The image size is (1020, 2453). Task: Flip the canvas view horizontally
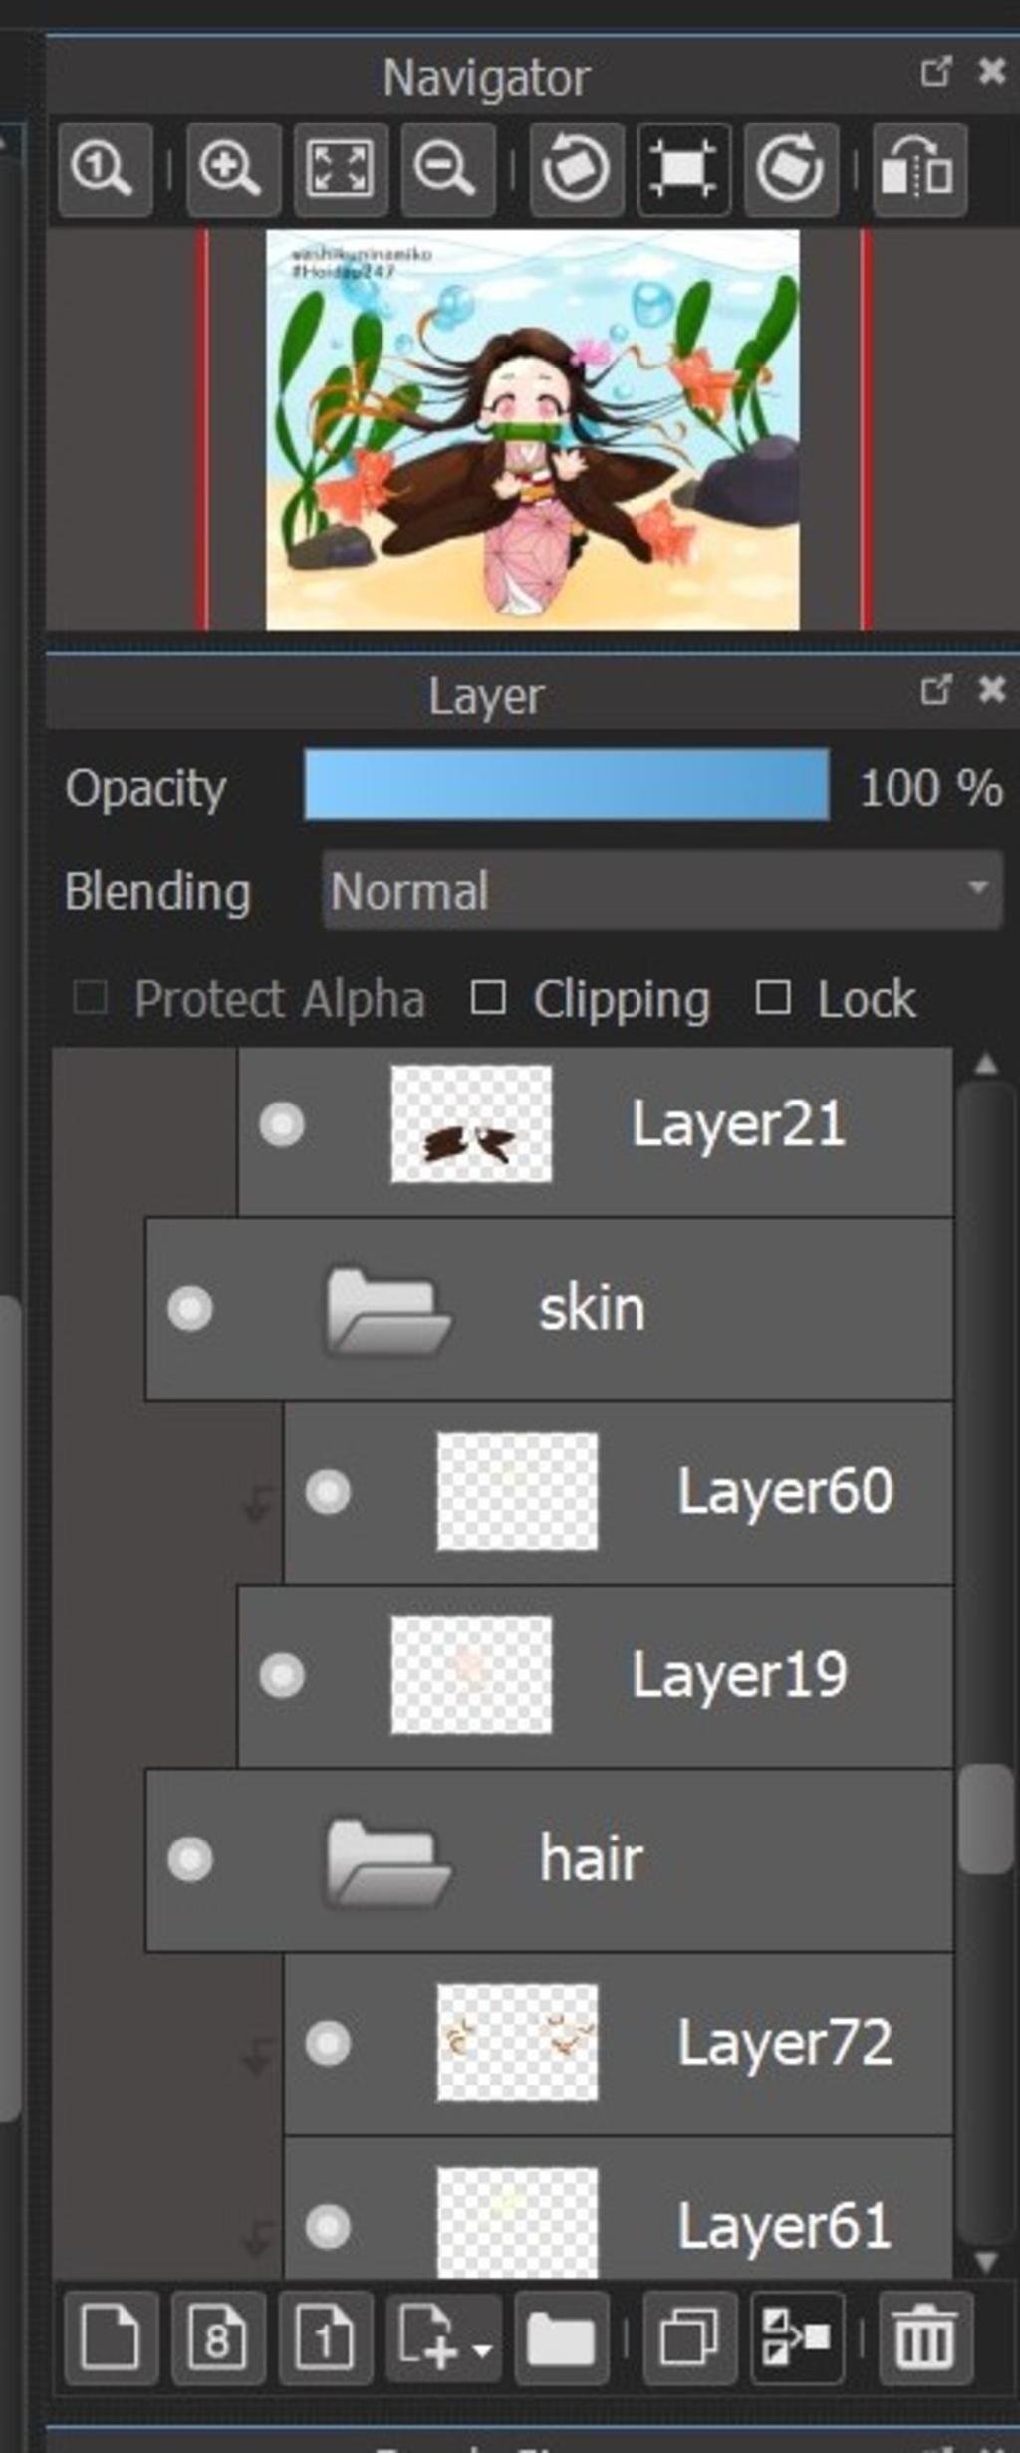pos(919,169)
